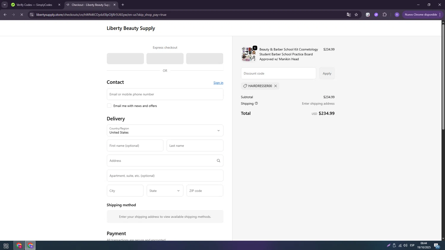The width and height of the screenshot is (445, 250).
Task: Focus the First name (optional) field
Action: (x=135, y=146)
